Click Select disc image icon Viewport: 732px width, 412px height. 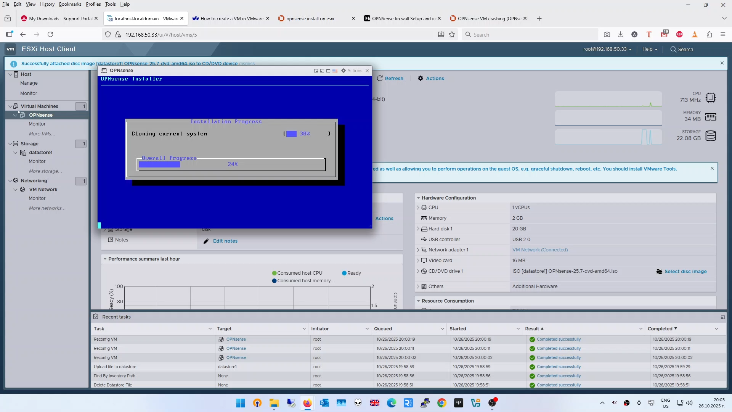(659, 272)
